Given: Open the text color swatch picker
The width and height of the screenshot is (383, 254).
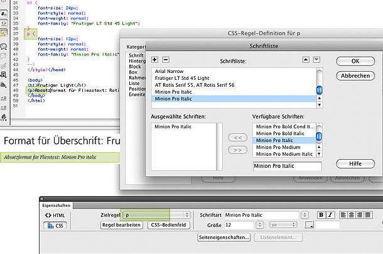Looking at the screenshot, I should click(x=310, y=225).
